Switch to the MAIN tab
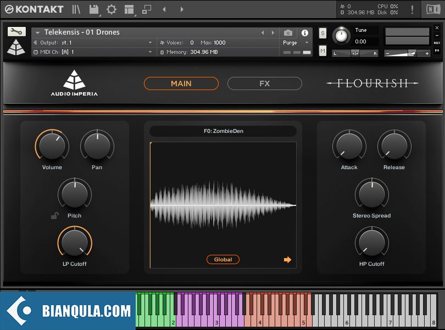This screenshot has width=445, height=330. click(x=181, y=83)
